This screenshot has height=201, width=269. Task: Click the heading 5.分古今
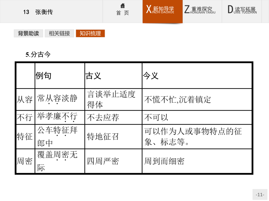pos(38,55)
